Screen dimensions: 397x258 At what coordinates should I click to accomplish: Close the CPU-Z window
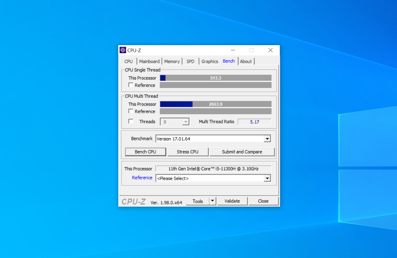[270, 50]
